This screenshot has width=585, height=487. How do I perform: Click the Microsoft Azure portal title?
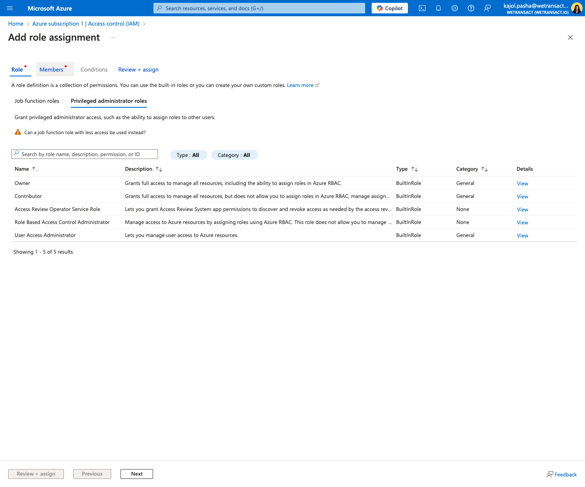[x=50, y=8]
